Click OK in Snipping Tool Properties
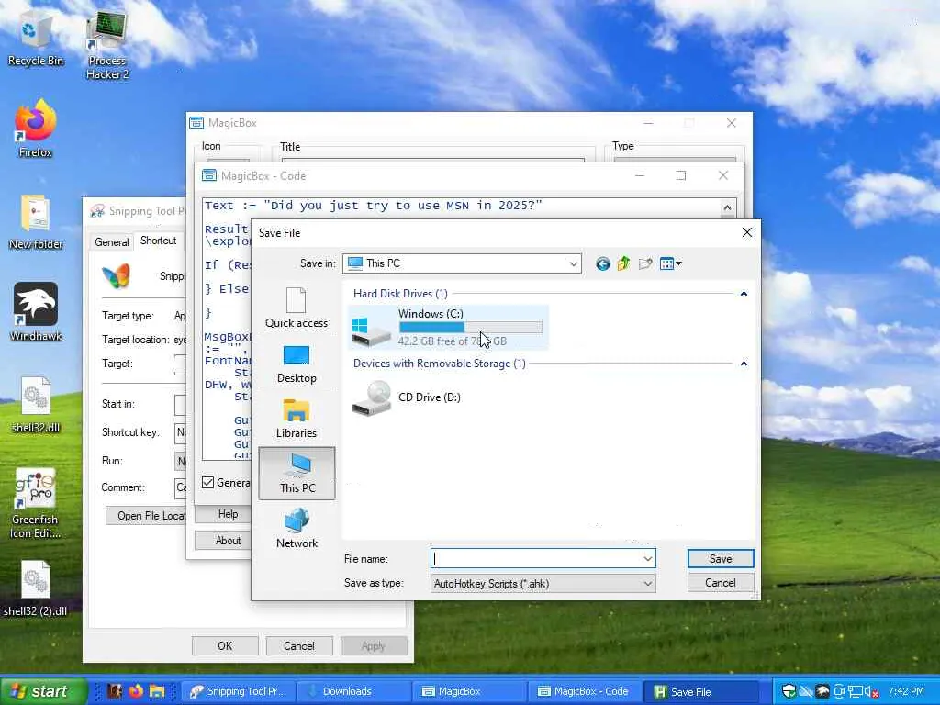The width and height of the screenshot is (940, 705). pyautogui.click(x=225, y=646)
